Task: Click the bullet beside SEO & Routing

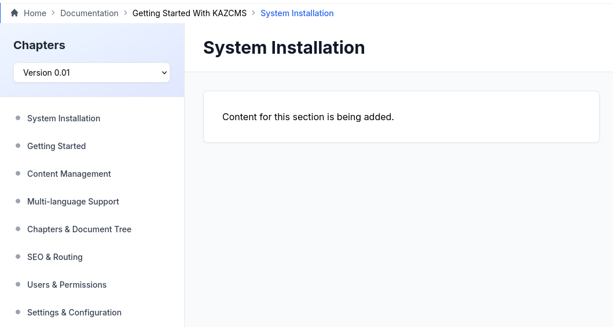Action: pos(18,257)
